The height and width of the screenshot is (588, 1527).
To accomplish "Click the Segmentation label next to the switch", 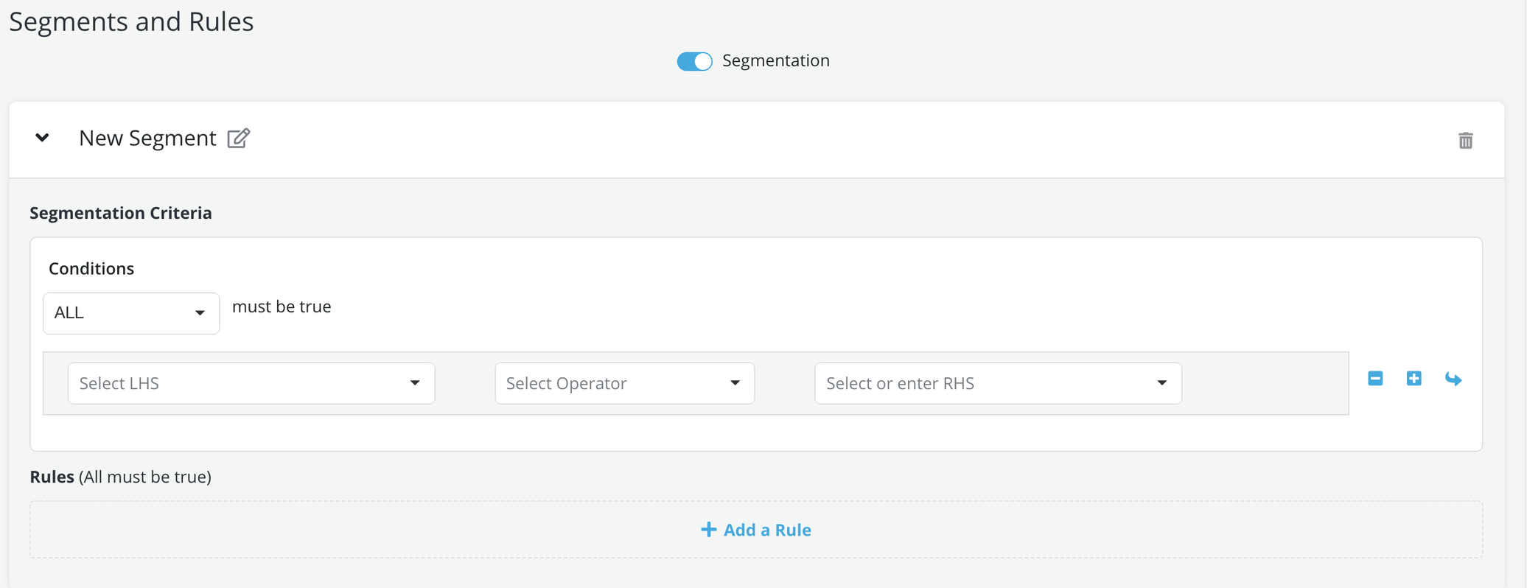I will (775, 60).
